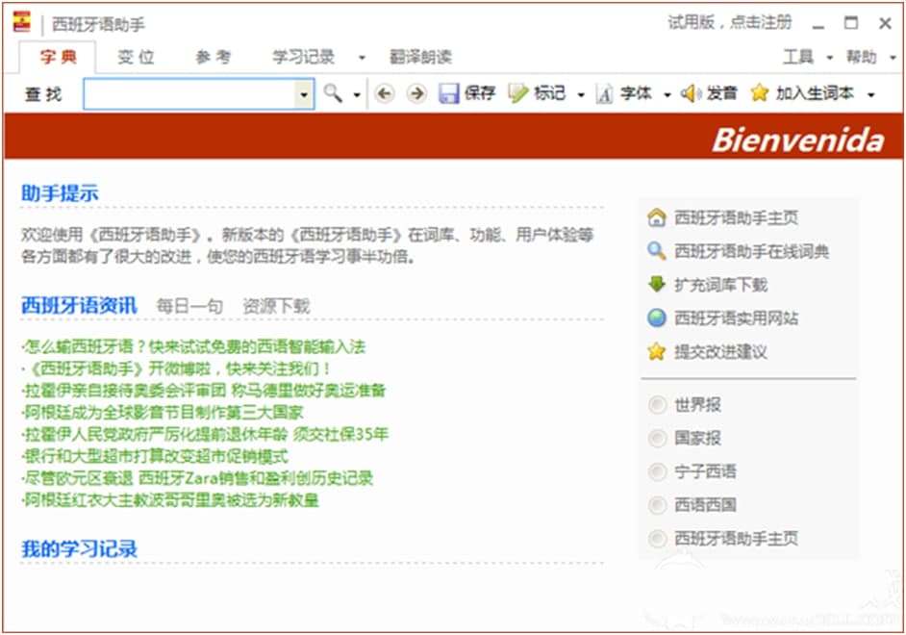This screenshot has width=906, height=635.
Task: Click the Spanish flag app icon
Action: pyautogui.click(x=22, y=22)
